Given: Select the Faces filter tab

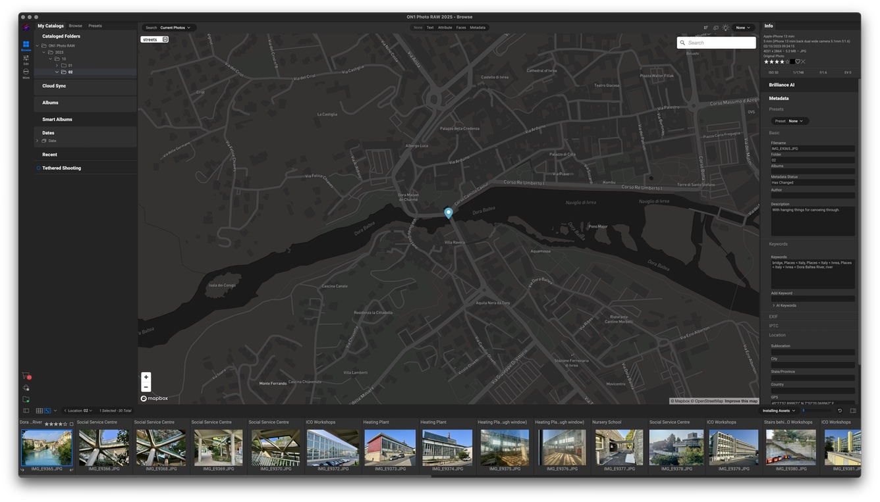Looking at the screenshot, I should (x=461, y=28).
